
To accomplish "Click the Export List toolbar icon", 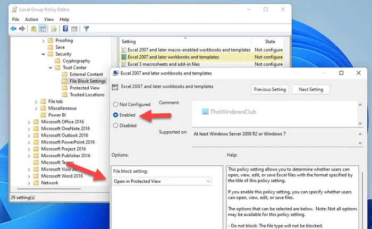I will coord(54,29).
